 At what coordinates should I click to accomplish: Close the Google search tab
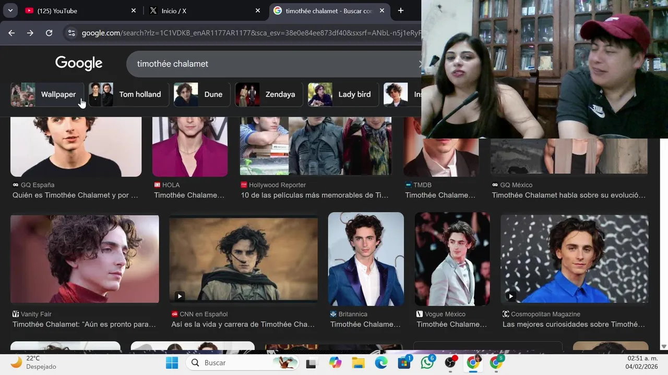pyautogui.click(x=381, y=10)
